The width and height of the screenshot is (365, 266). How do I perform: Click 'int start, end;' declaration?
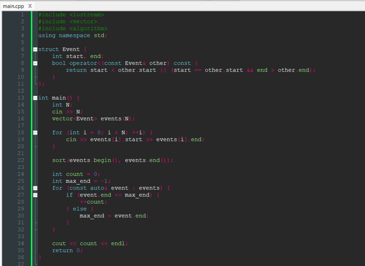click(x=78, y=56)
